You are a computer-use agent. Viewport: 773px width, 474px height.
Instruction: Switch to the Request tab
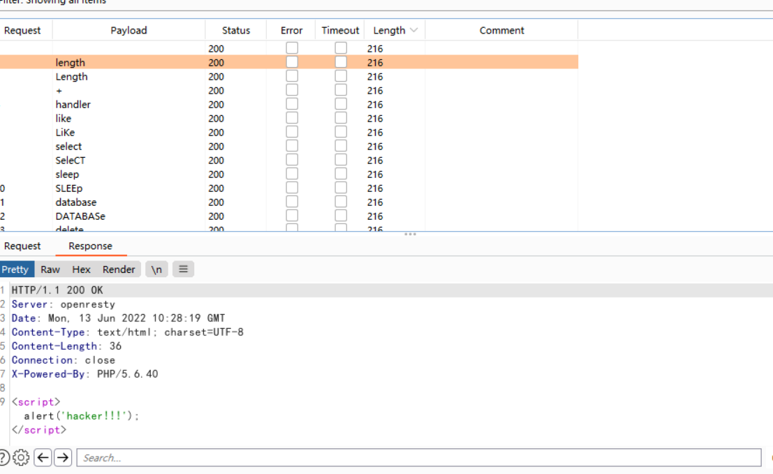[x=22, y=246]
